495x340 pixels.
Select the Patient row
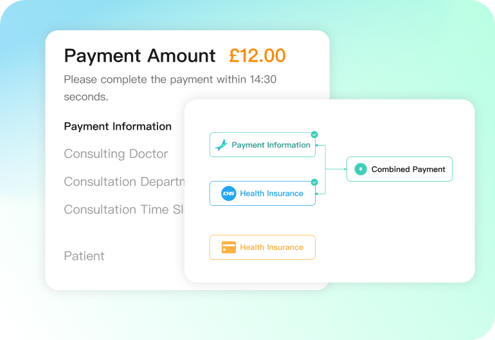pyautogui.click(x=84, y=256)
